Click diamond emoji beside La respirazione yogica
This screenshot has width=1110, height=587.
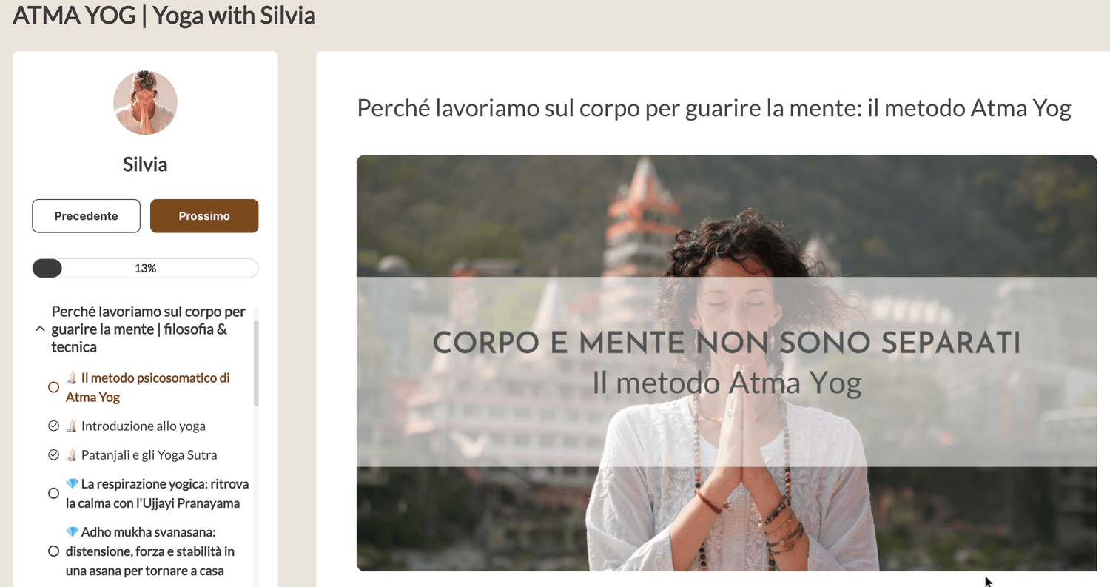[72, 483]
